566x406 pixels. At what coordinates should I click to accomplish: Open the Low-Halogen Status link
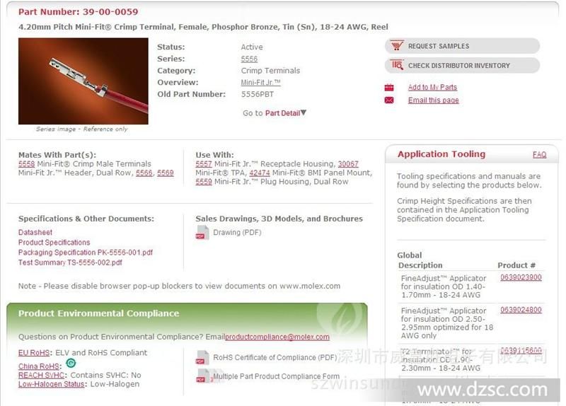pos(51,384)
